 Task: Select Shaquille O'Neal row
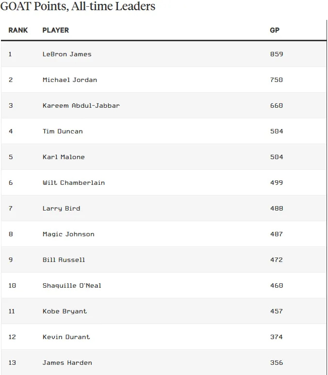coord(164,286)
